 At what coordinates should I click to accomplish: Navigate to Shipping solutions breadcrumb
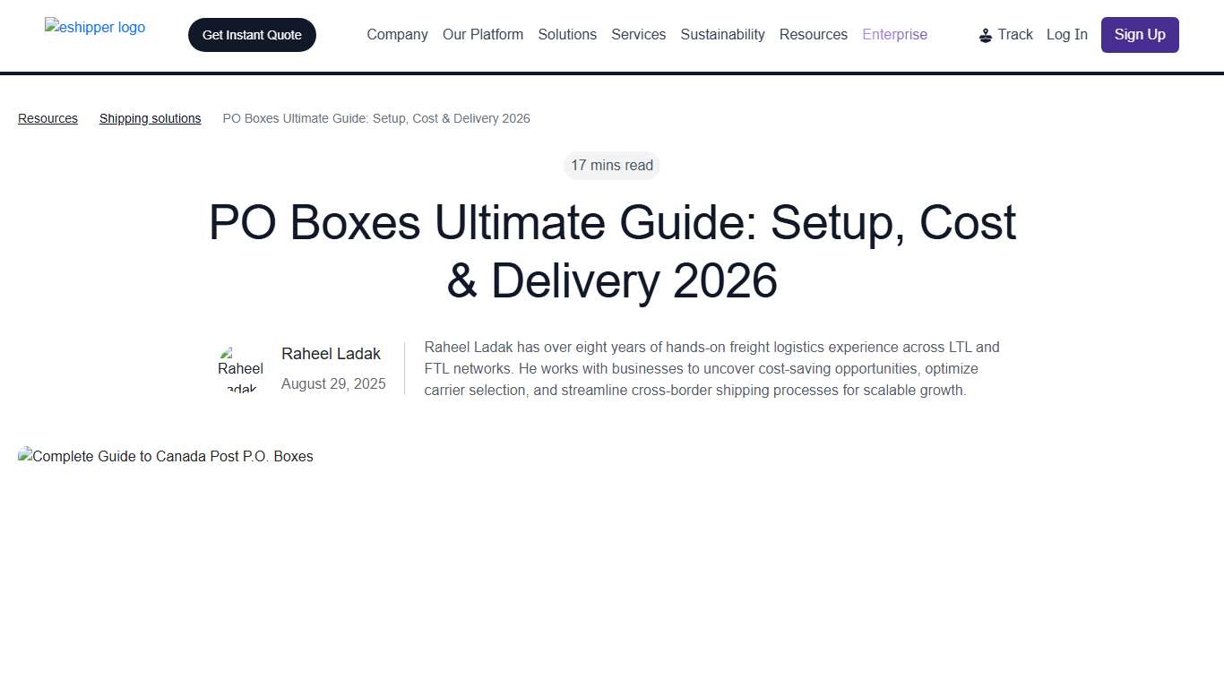click(x=150, y=118)
